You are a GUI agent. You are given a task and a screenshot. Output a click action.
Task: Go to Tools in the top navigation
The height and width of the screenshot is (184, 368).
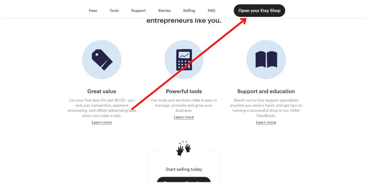pyautogui.click(x=114, y=11)
